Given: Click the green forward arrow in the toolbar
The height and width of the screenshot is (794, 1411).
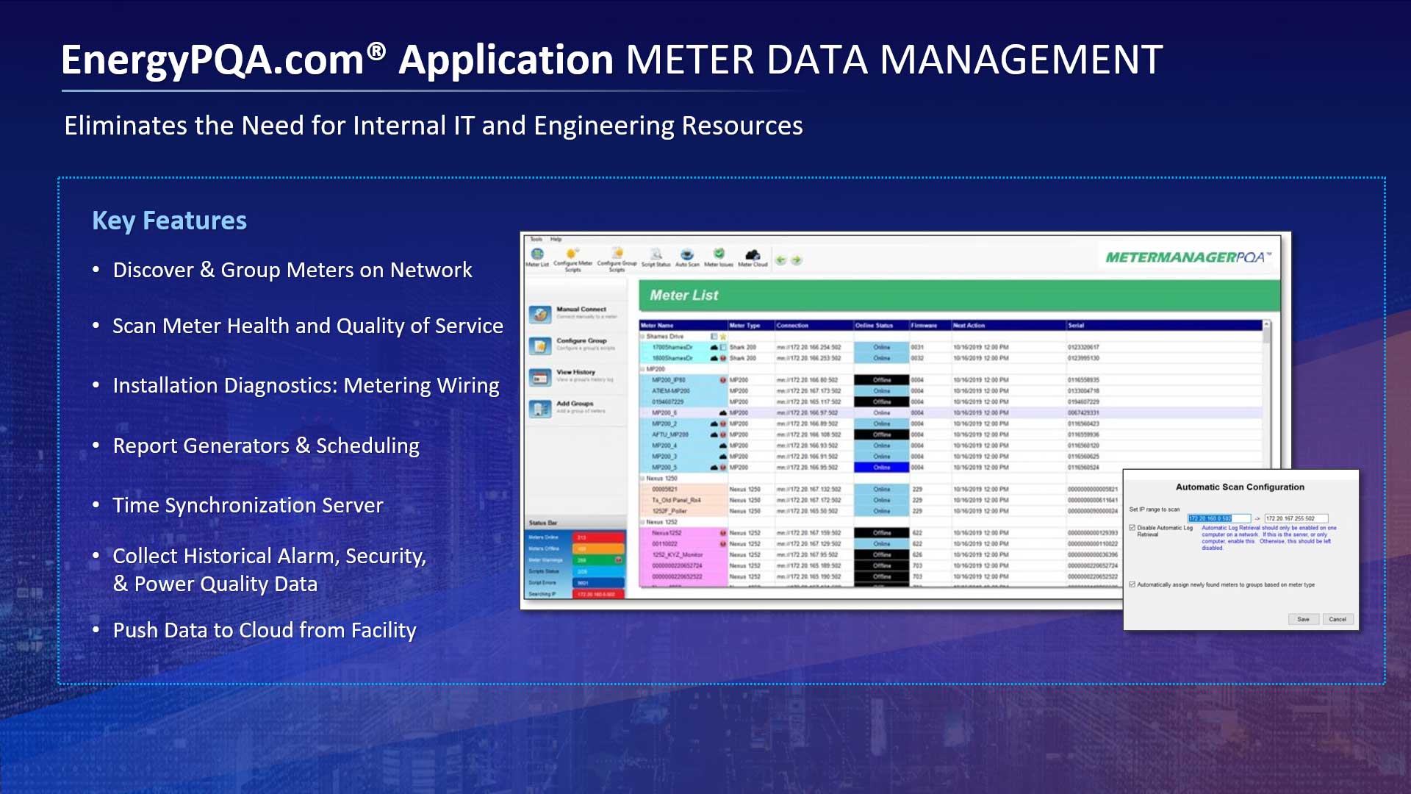Looking at the screenshot, I should (797, 260).
